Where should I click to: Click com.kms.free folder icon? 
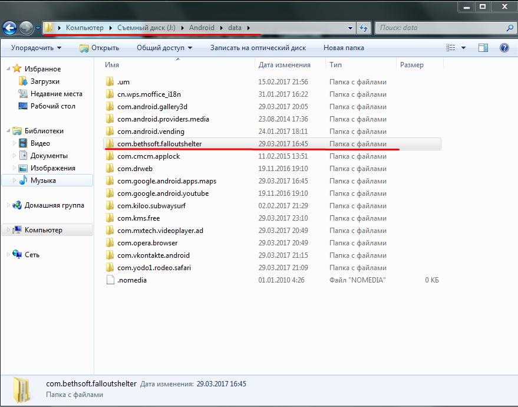click(110, 218)
